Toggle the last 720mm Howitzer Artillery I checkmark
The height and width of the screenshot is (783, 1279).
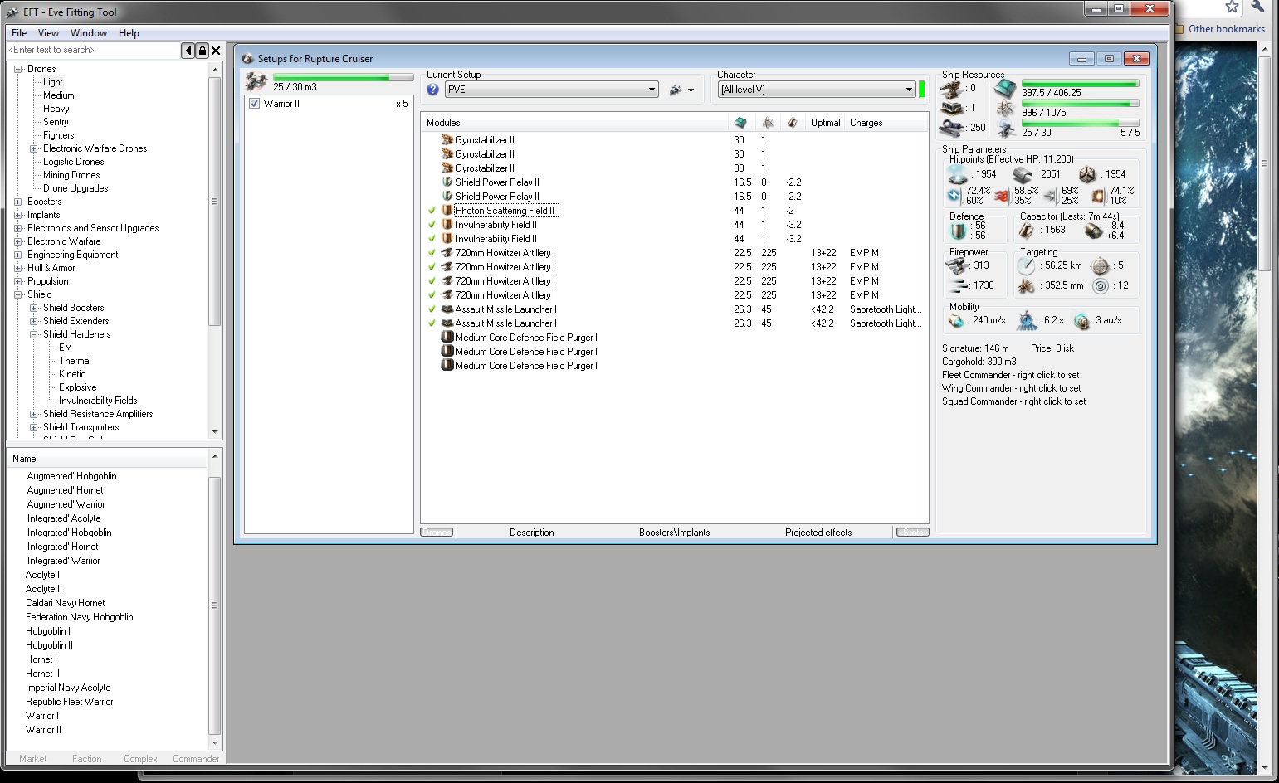(x=432, y=295)
